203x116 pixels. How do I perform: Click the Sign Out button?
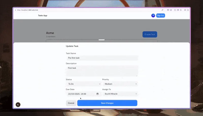[x=160, y=15]
